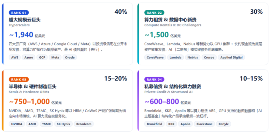Click the Nebius tag

[x=193, y=58]
